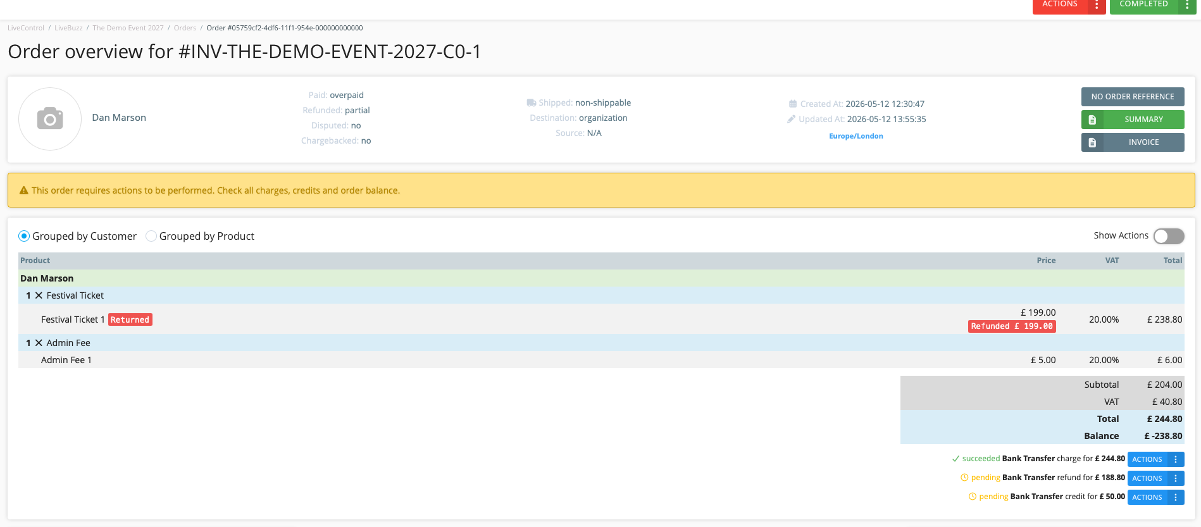Click the order ID text in breadcrumb
1201x527 pixels.
coord(285,28)
